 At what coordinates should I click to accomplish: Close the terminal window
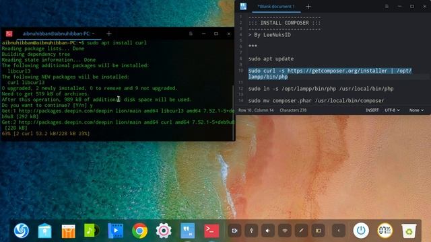tap(229, 34)
